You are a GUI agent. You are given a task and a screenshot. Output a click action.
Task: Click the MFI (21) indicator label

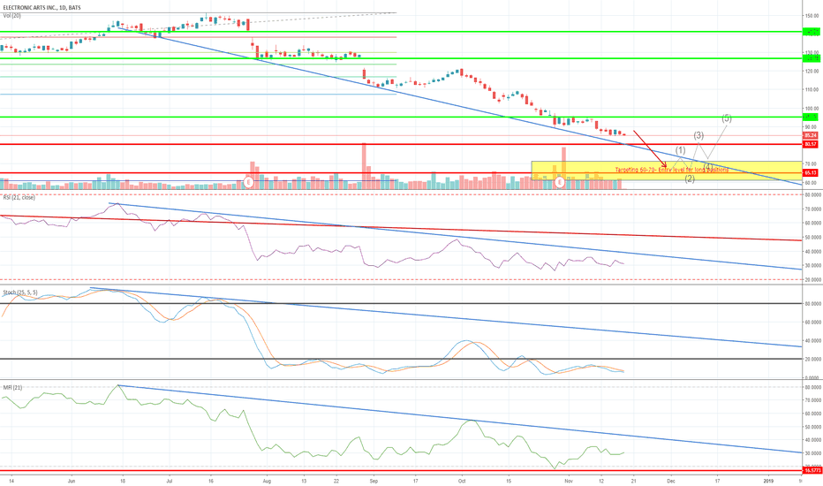[12, 387]
